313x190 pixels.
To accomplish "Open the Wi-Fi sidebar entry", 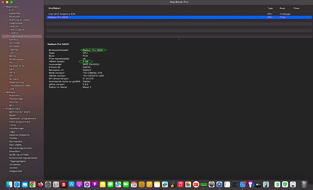I will tap(12, 105).
